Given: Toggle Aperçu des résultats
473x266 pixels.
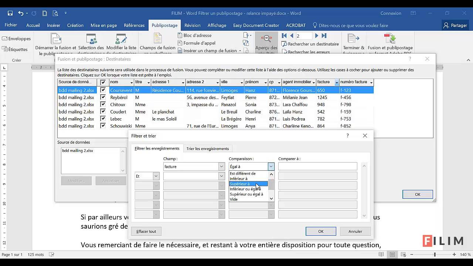Looking at the screenshot, I should pyautogui.click(x=266, y=43).
